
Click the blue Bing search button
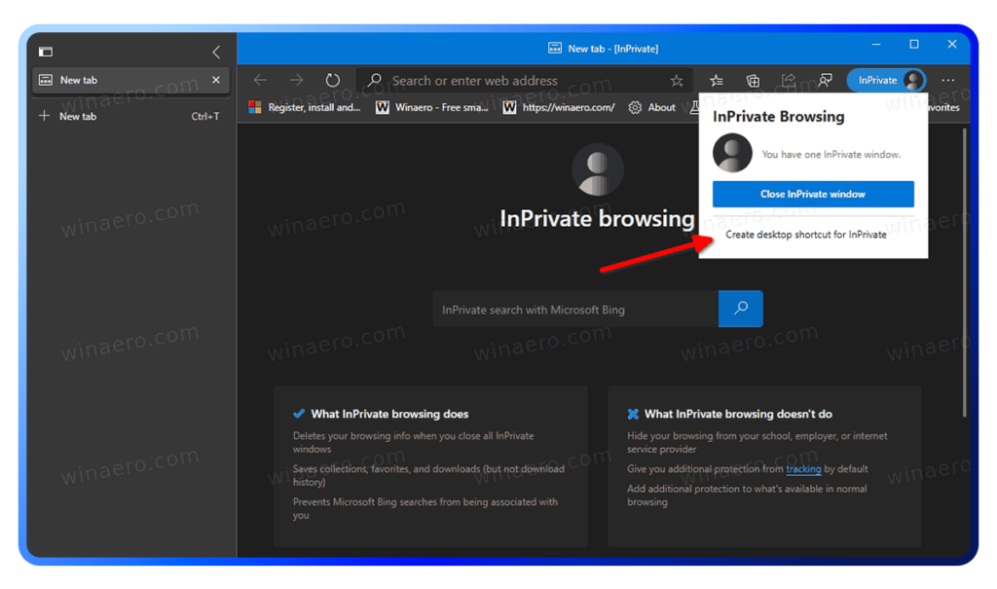741,309
